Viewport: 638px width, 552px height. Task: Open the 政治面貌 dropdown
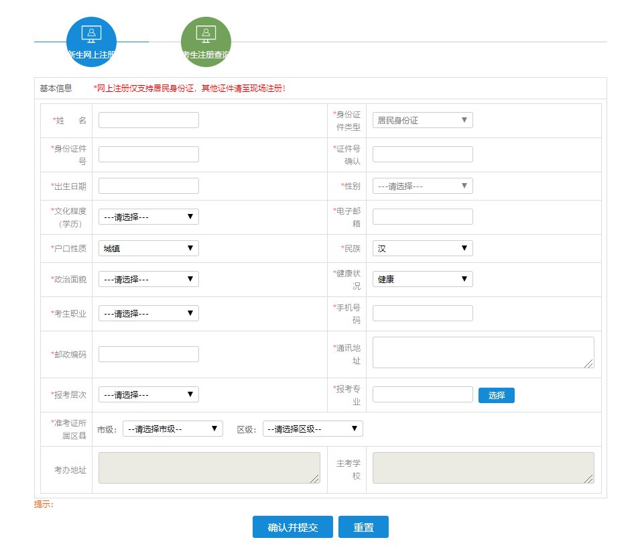pyautogui.click(x=148, y=279)
